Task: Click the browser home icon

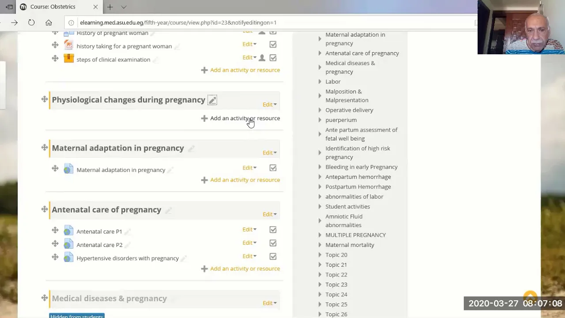Action: (x=49, y=23)
